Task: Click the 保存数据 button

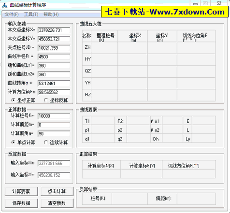Action: 21,203
